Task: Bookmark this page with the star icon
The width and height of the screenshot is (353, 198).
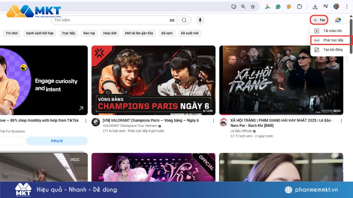Action: click(x=253, y=7)
